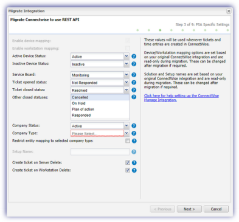The width and height of the screenshot is (239, 222).
Task: Click help icon beside Service Board
Action: [x=134, y=75]
